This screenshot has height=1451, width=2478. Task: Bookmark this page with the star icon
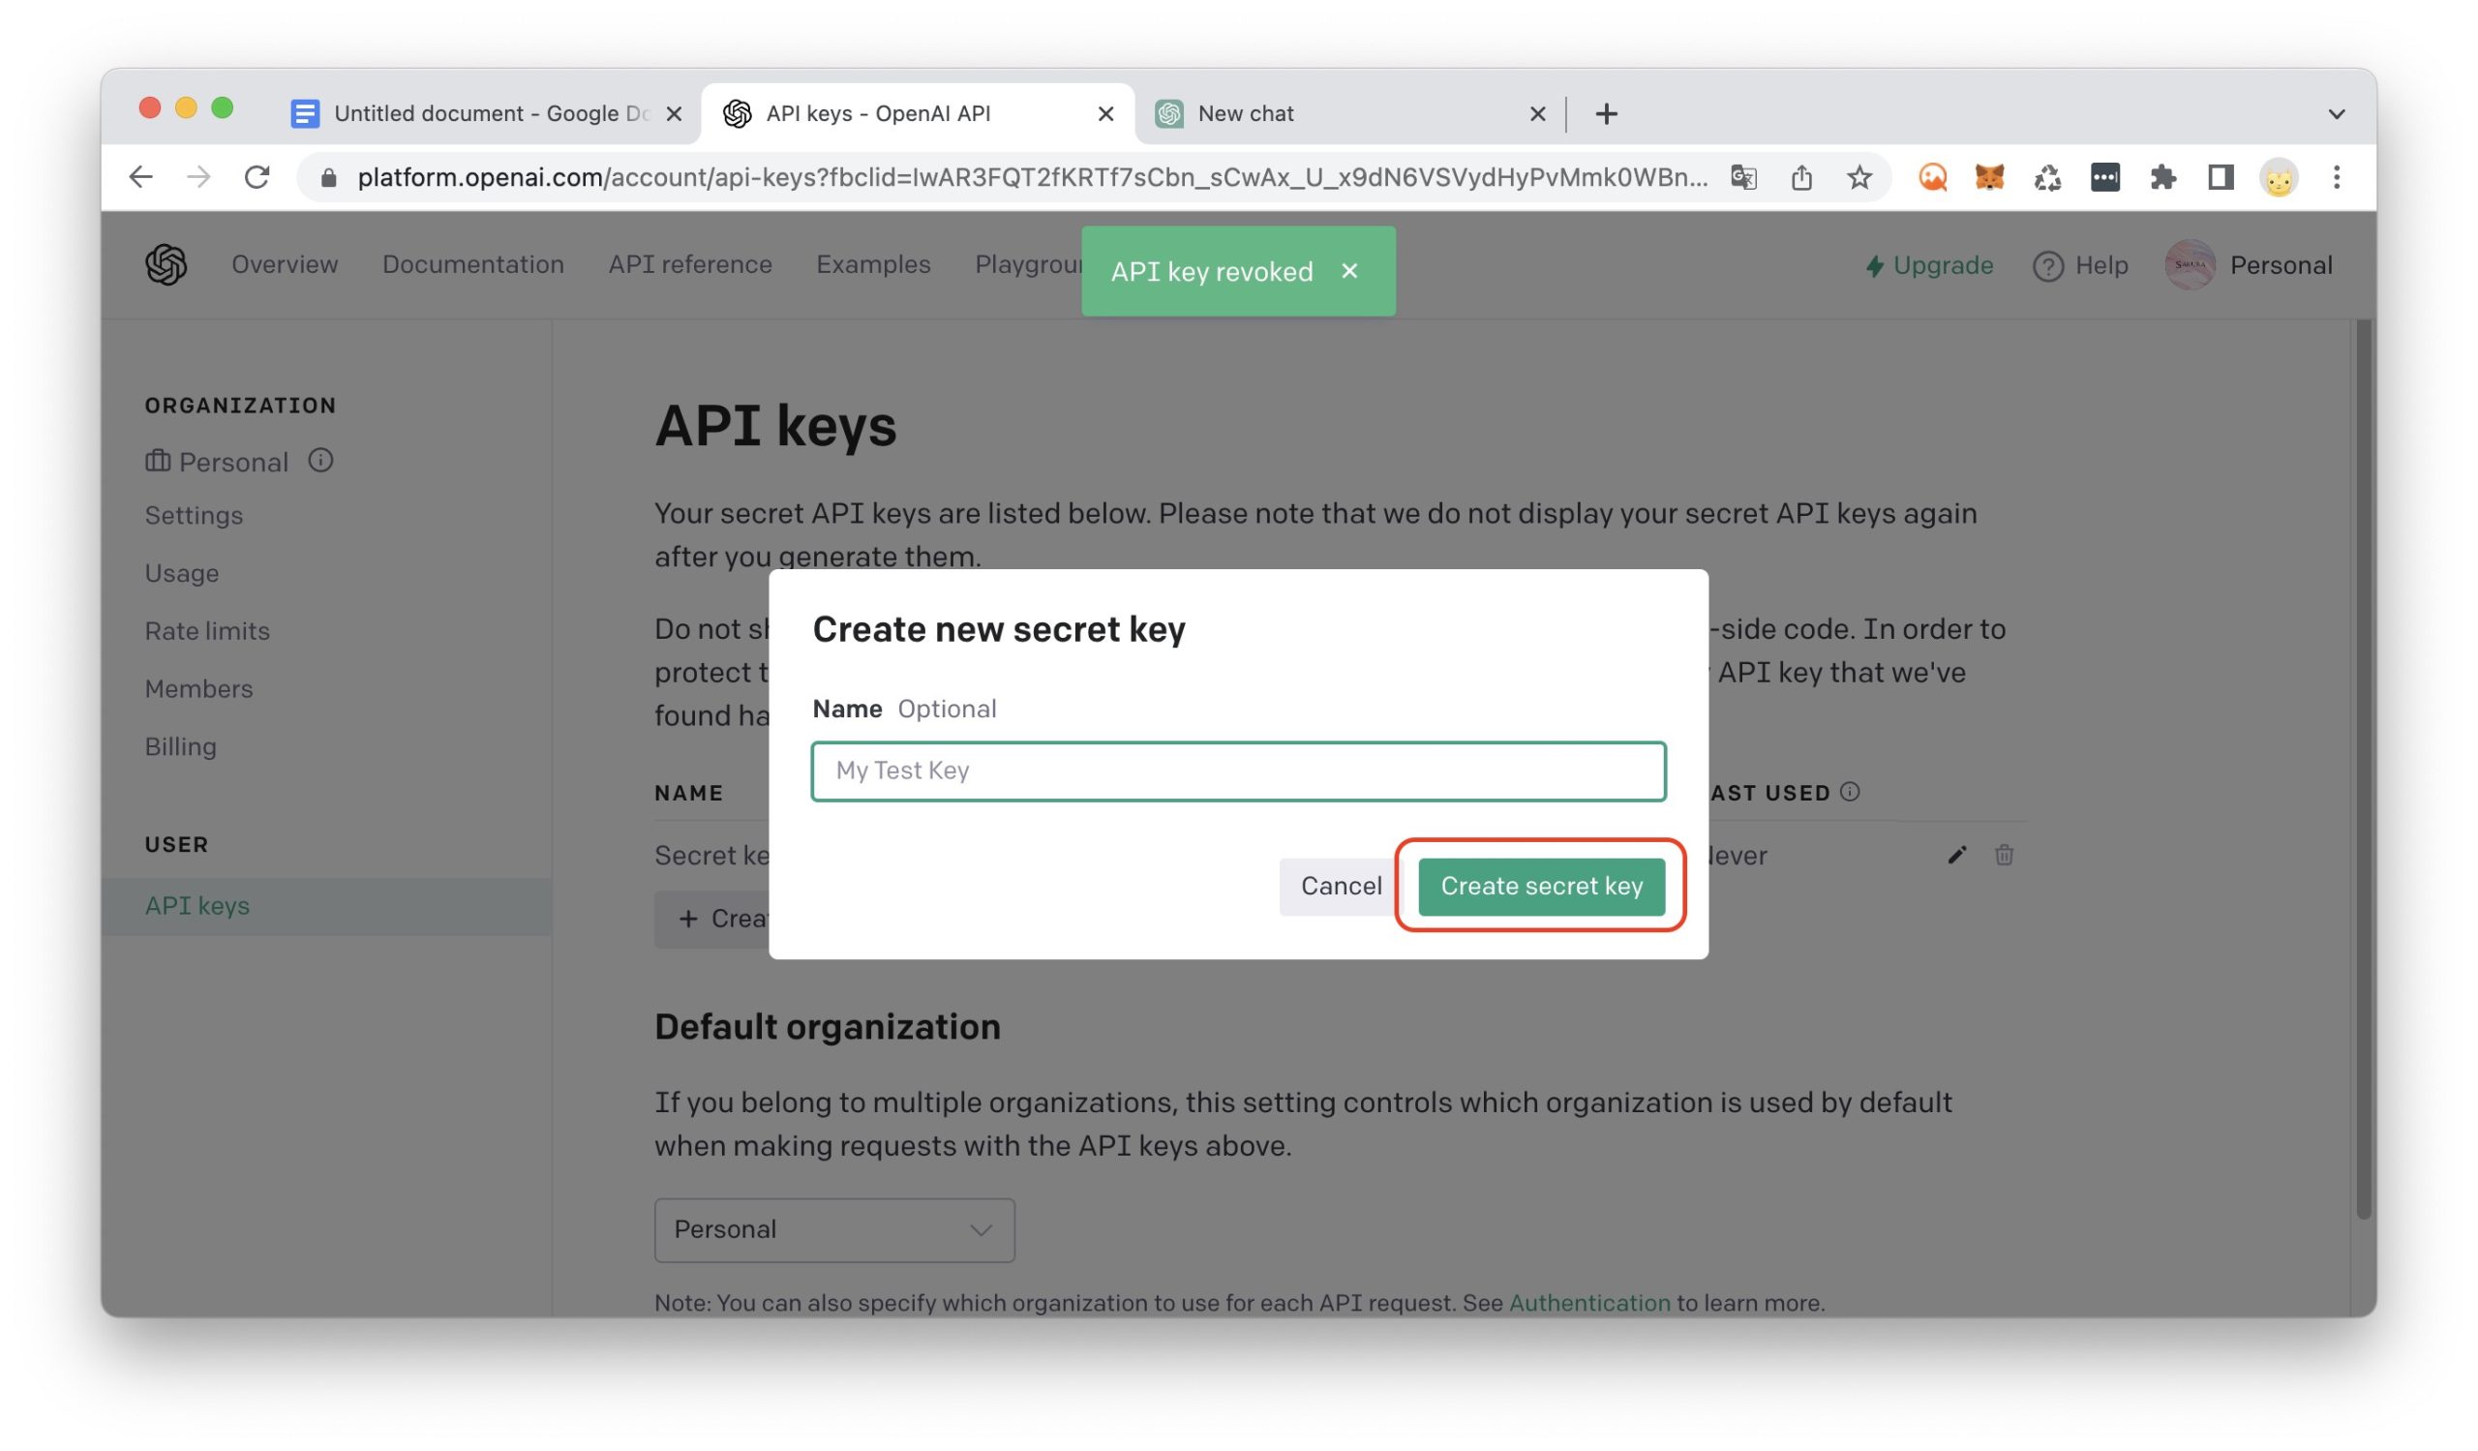coord(1858,178)
